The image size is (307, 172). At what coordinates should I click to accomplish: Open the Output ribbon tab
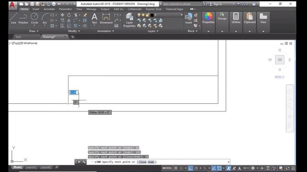(105, 9)
